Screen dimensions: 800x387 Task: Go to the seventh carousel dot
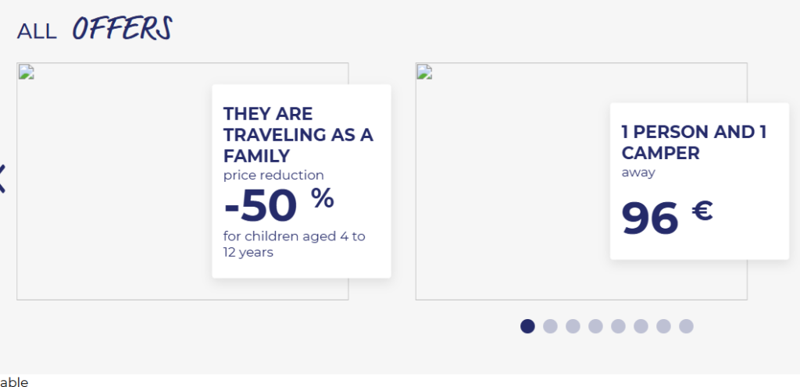point(663,326)
